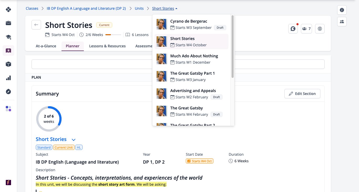Screen dimensions: 359x192
Task: Expand the chevron next to Short Stories heading
Action: pos(74,140)
